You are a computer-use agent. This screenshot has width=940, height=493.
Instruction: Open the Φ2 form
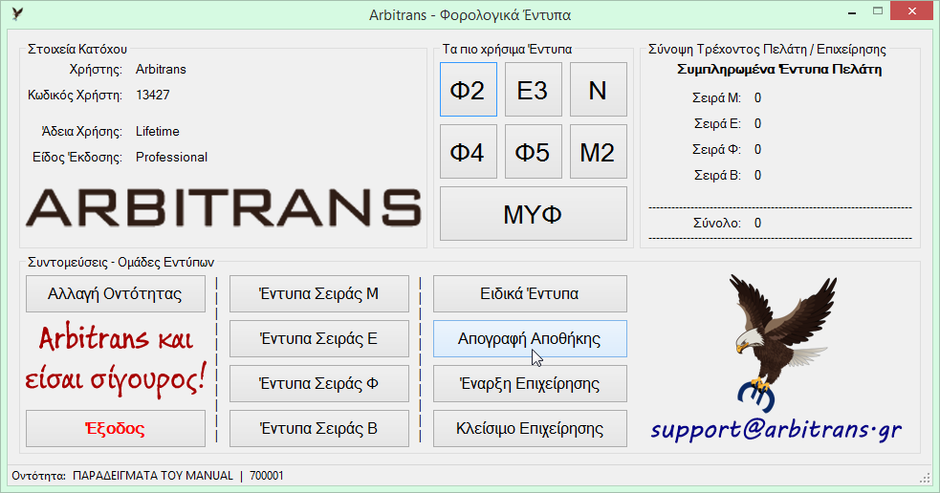pyautogui.click(x=469, y=89)
